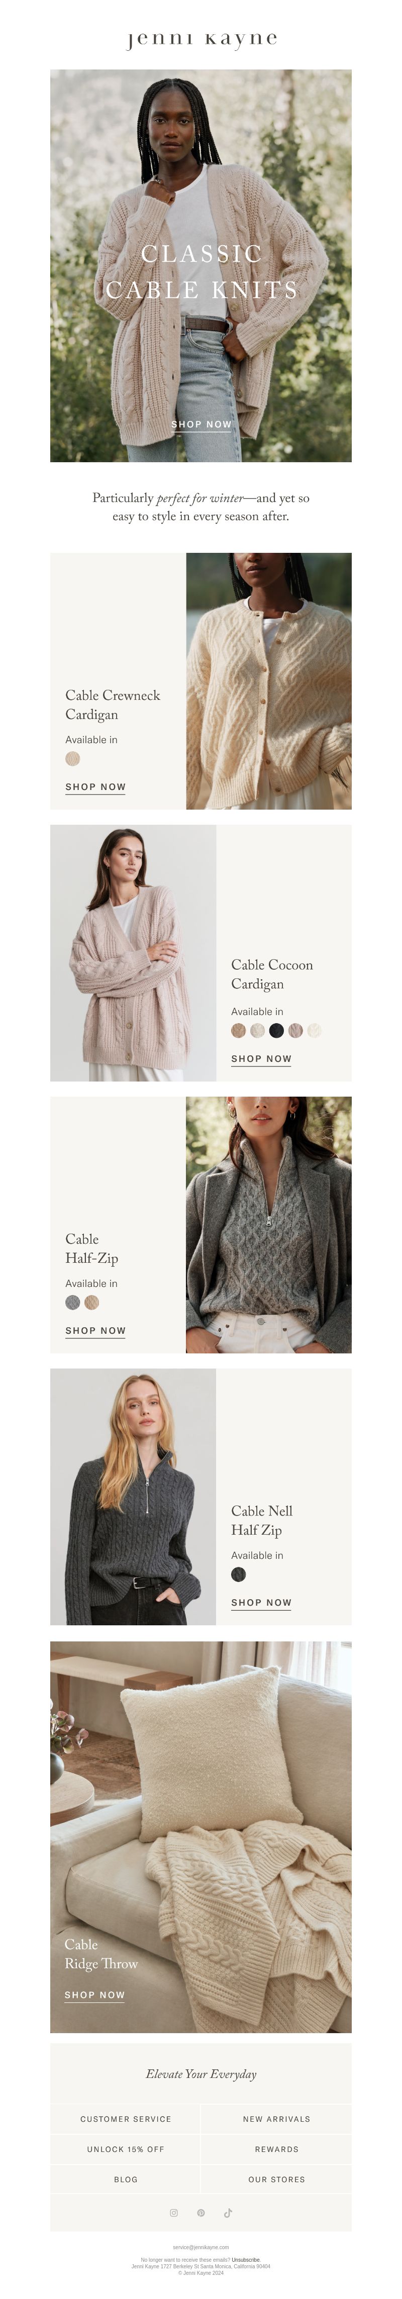
Task: Shop Now under Cable Half-Zip
Action: [95, 1331]
